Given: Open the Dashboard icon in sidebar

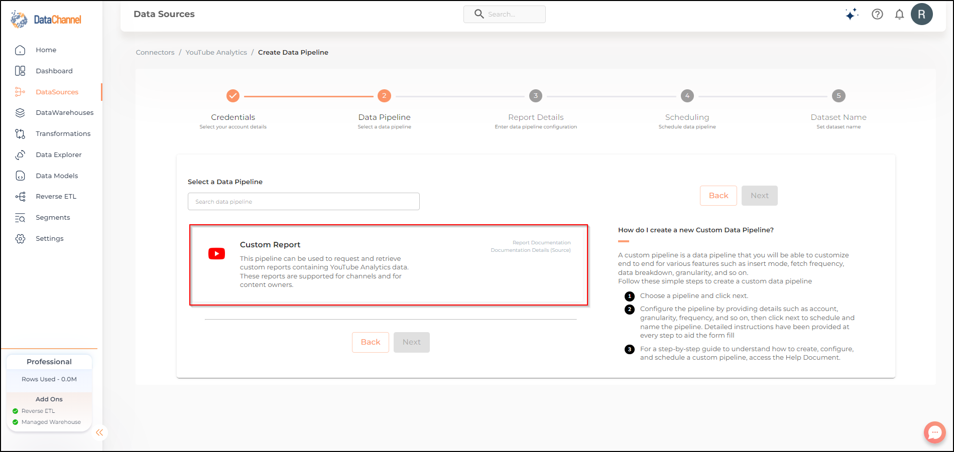Looking at the screenshot, I should tap(20, 71).
